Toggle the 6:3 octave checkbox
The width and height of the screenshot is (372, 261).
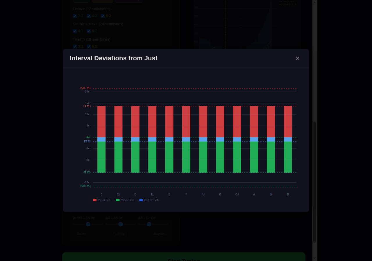(102, 16)
